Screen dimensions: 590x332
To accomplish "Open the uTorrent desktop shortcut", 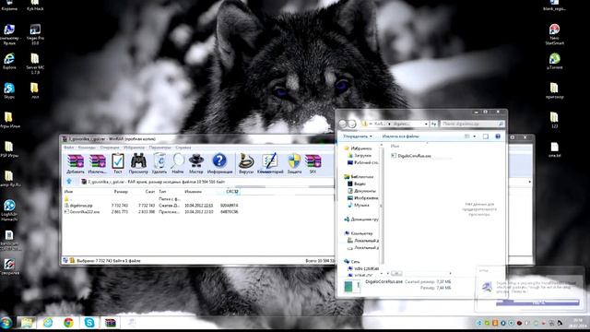I will point(554,61).
